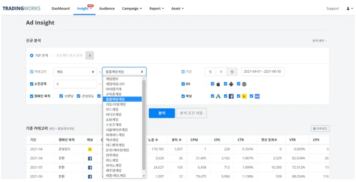The image size is (356, 182).
Task: Uncheck the 관심유도 checkbox
Action: tap(78, 96)
